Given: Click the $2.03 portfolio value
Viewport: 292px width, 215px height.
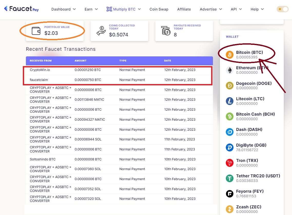Looking at the screenshot, I should pyautogui.click(x=51, y=33).
